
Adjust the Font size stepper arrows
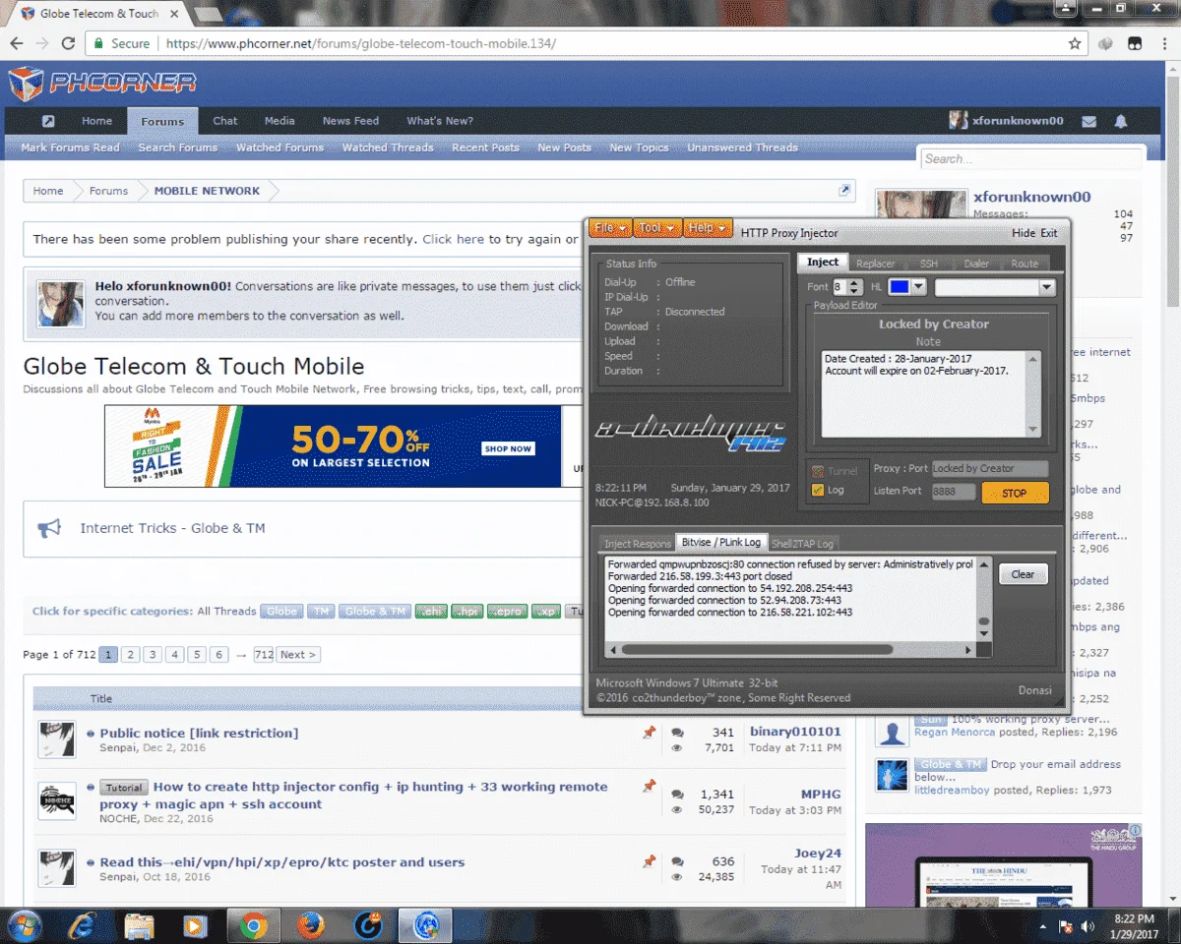click(x=854, y=287)
